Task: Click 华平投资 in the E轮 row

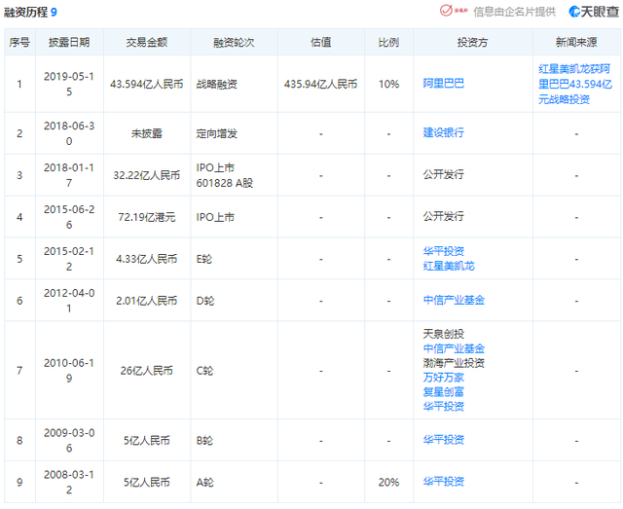Action: click(x=443, y=251)
